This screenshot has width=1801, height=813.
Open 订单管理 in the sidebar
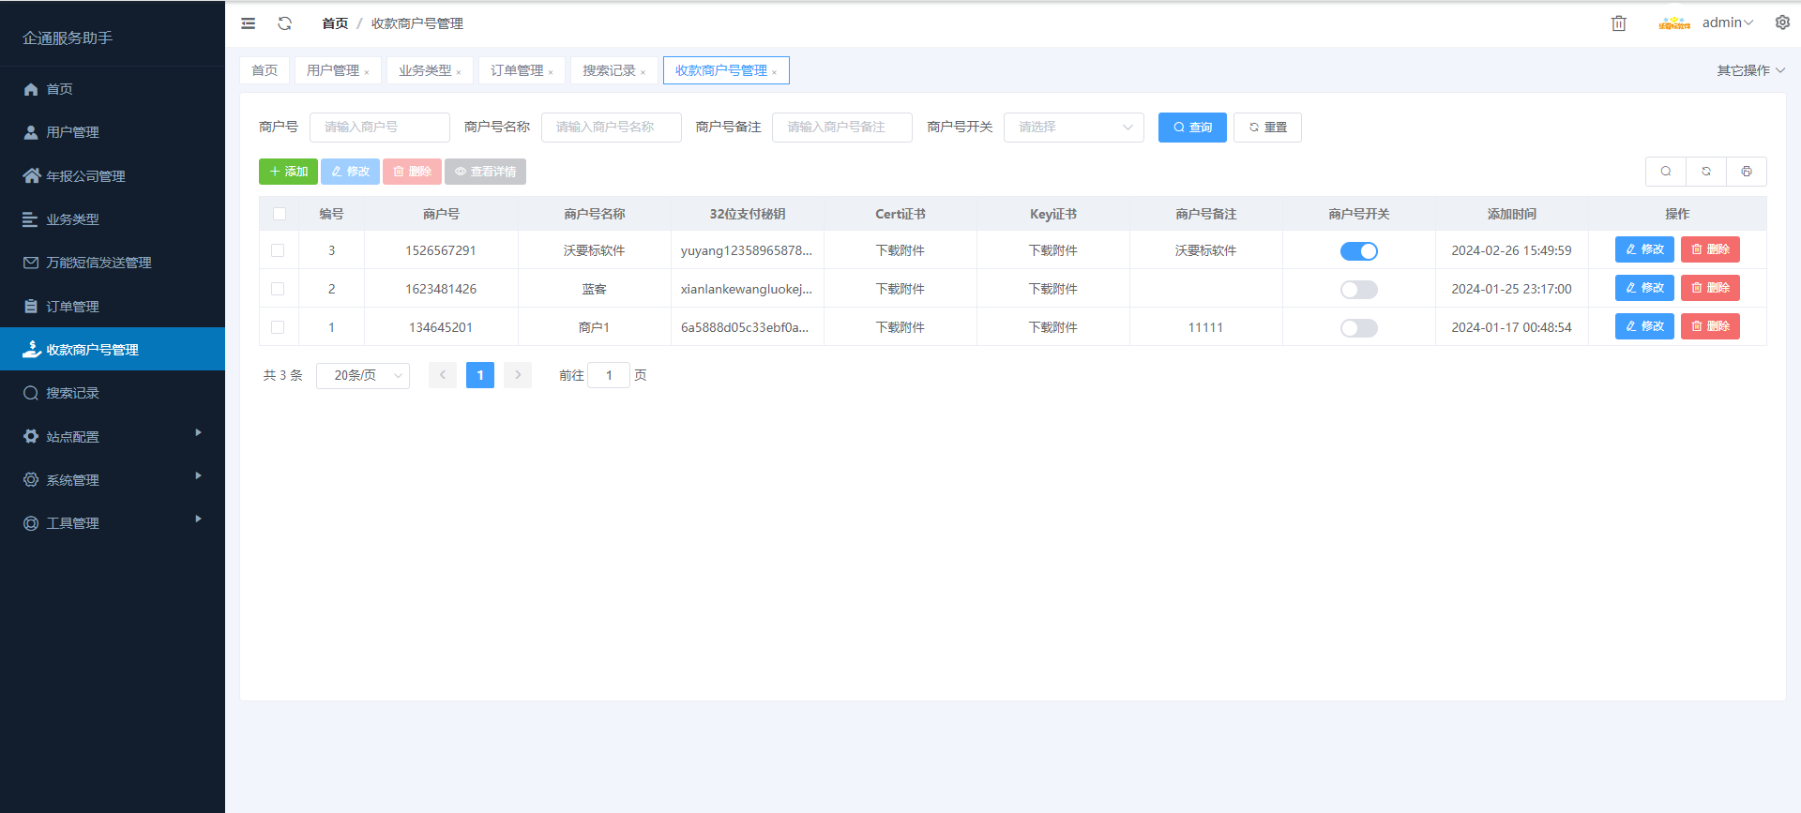click(x=113, y=307)
